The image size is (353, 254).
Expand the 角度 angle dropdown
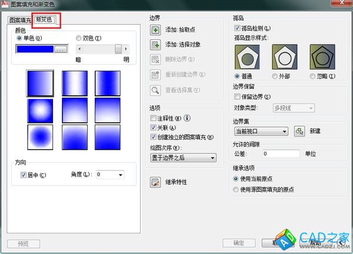point(120,175)
